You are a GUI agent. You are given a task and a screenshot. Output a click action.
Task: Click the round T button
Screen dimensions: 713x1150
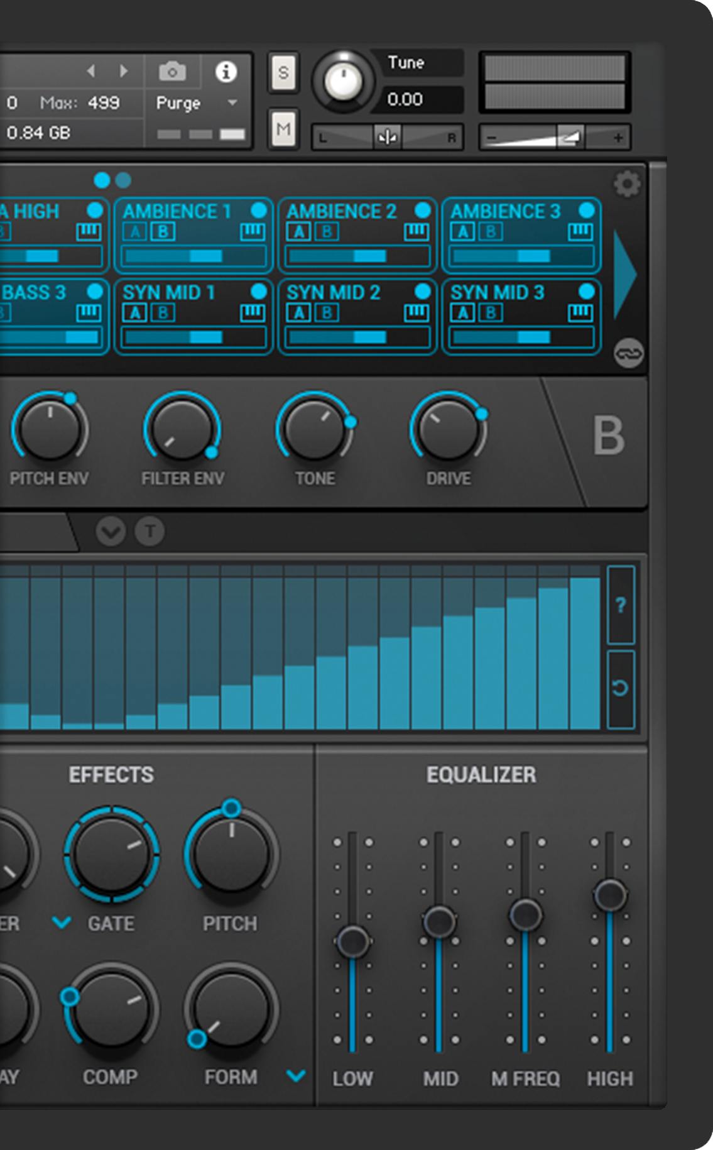tap(150, 532)
